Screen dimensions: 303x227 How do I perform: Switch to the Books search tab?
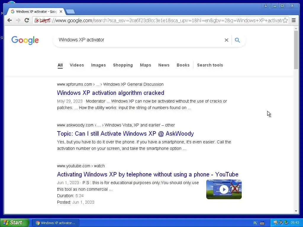tap(183, 65)
